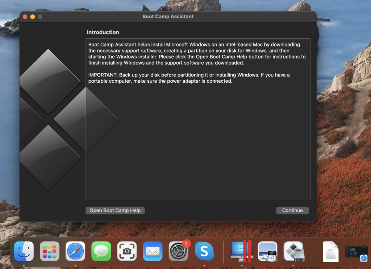
Task: Click the paragraph starting 'Boot Camp Assistant helps'
Action: [x=197, y=54]
